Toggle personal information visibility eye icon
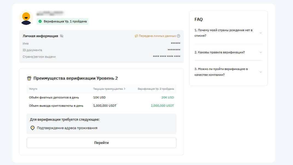Screen dimensions: 293x165 pos(62,36)
